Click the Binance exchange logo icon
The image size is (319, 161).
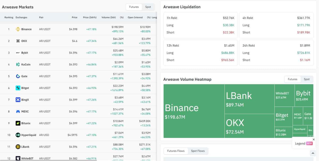point(18,29)
